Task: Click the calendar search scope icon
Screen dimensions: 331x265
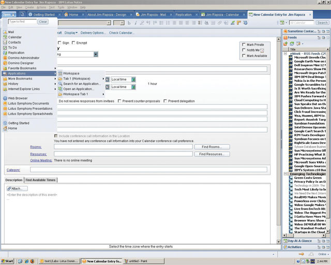Action: 282,22
